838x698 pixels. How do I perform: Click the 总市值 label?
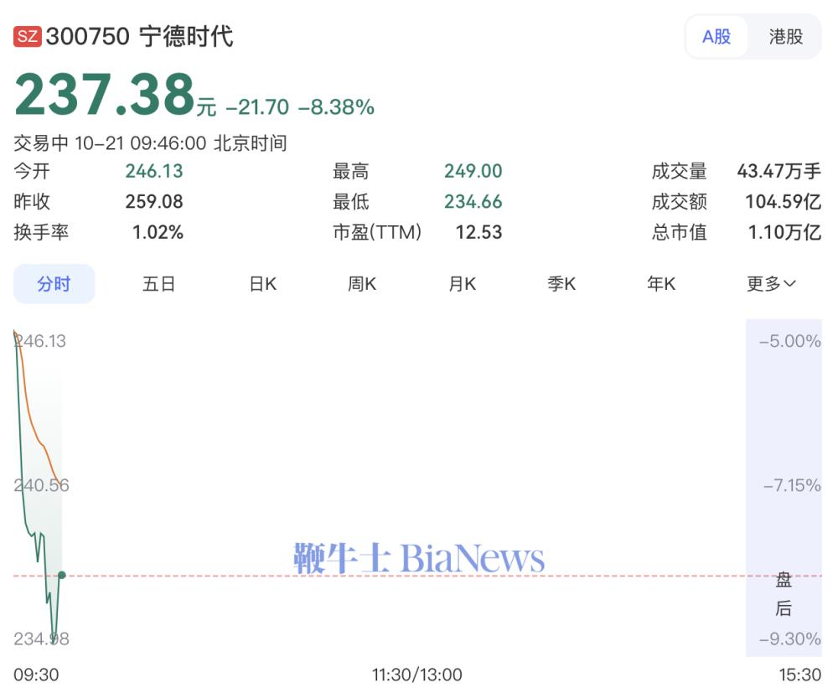(x=680, y=232)
